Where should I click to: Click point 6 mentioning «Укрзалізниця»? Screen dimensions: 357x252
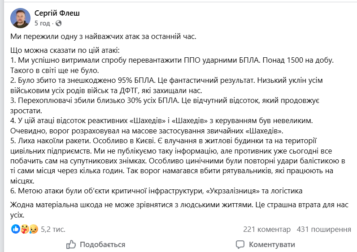[x=156, y=191]
